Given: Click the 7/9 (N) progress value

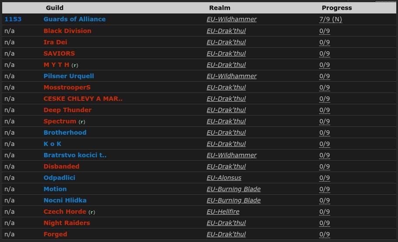Looking at the screenshot, I should tap(331, 19).
